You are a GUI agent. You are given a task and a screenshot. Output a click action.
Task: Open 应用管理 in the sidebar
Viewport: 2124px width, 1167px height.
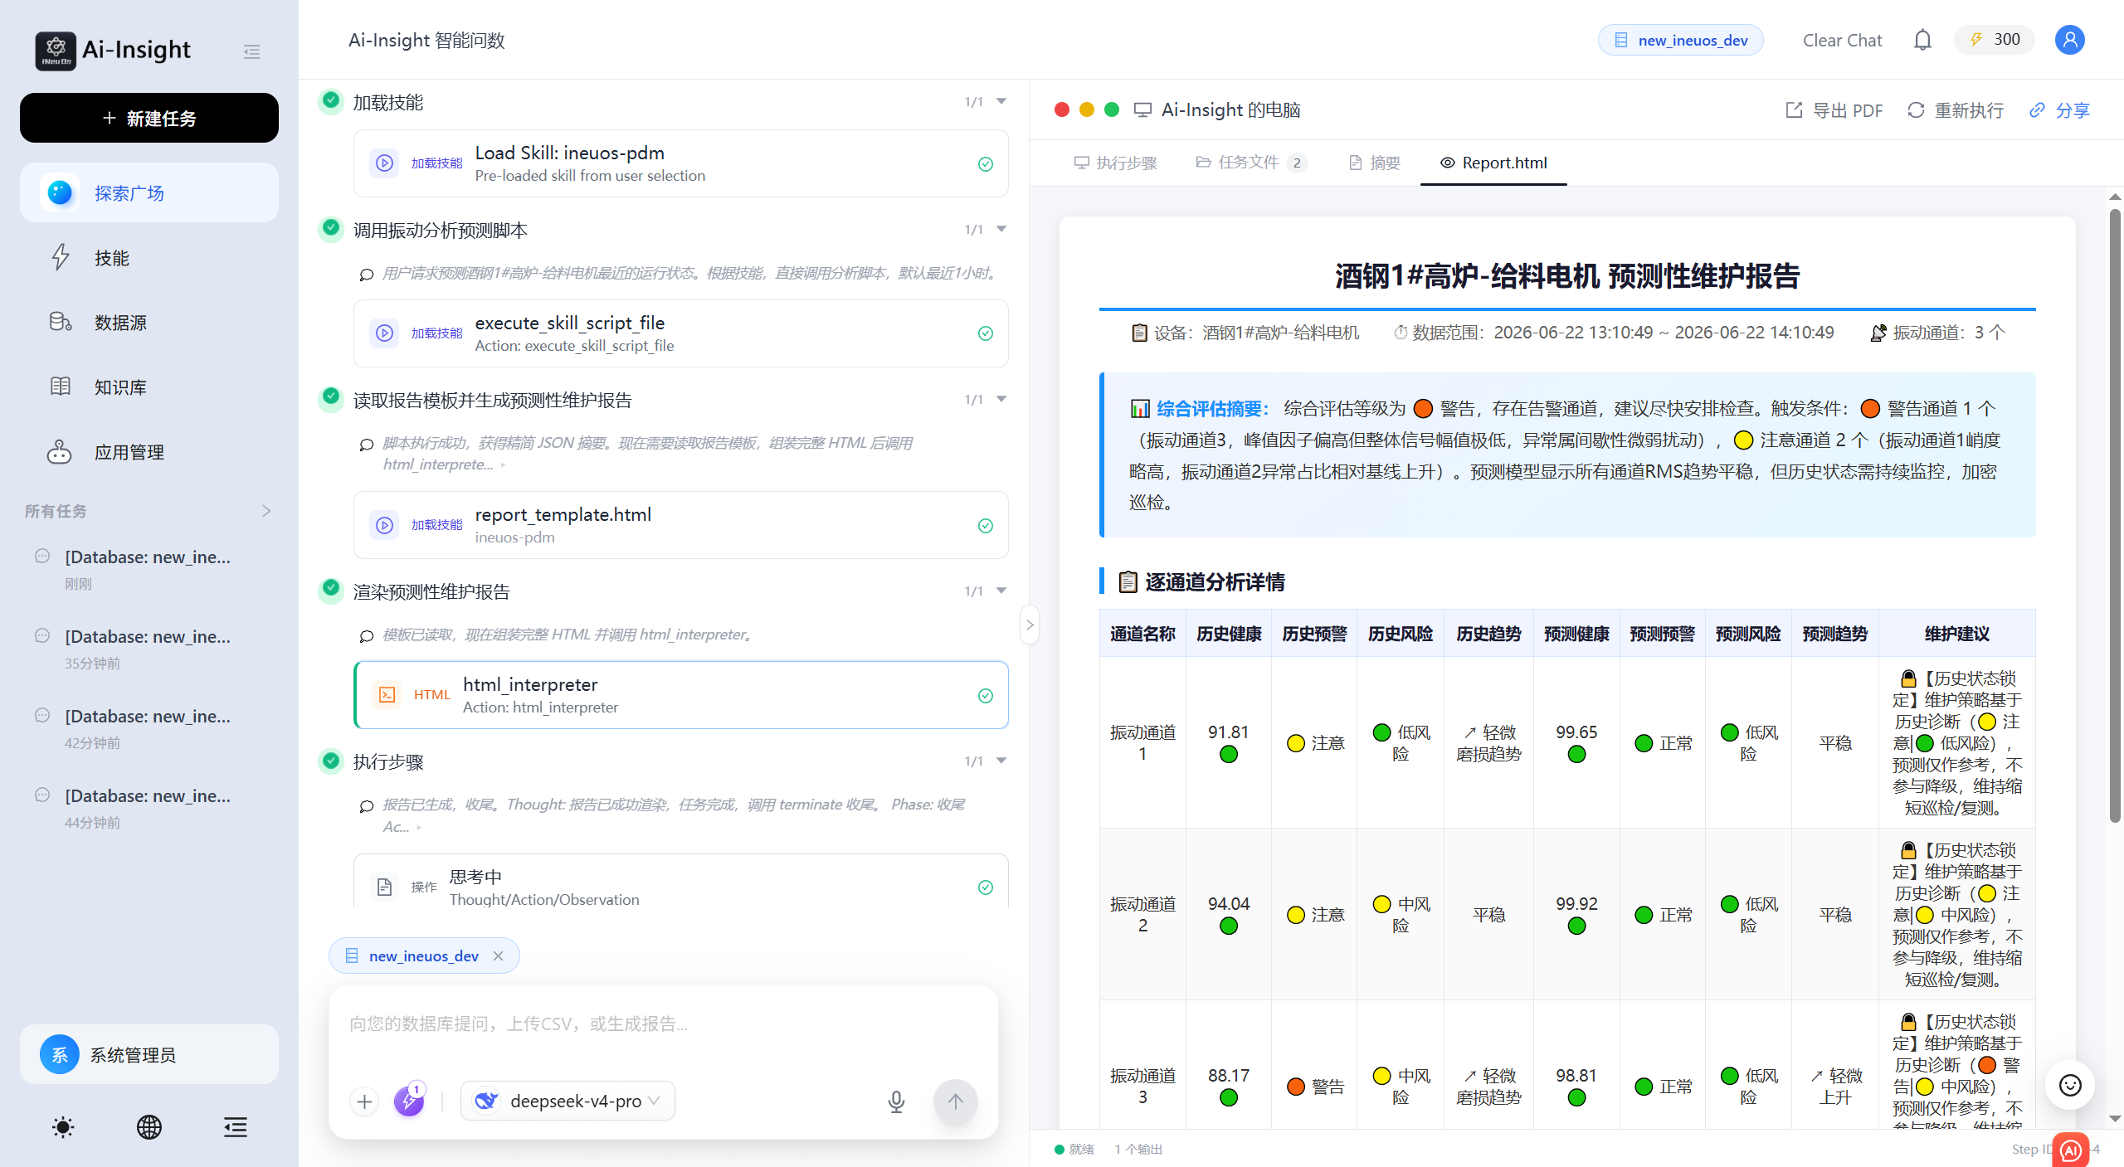pos(149,452)
